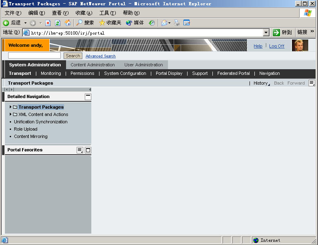Click the Edit page toolbar icon
The image size is (318, 245).
coord(187,23)
